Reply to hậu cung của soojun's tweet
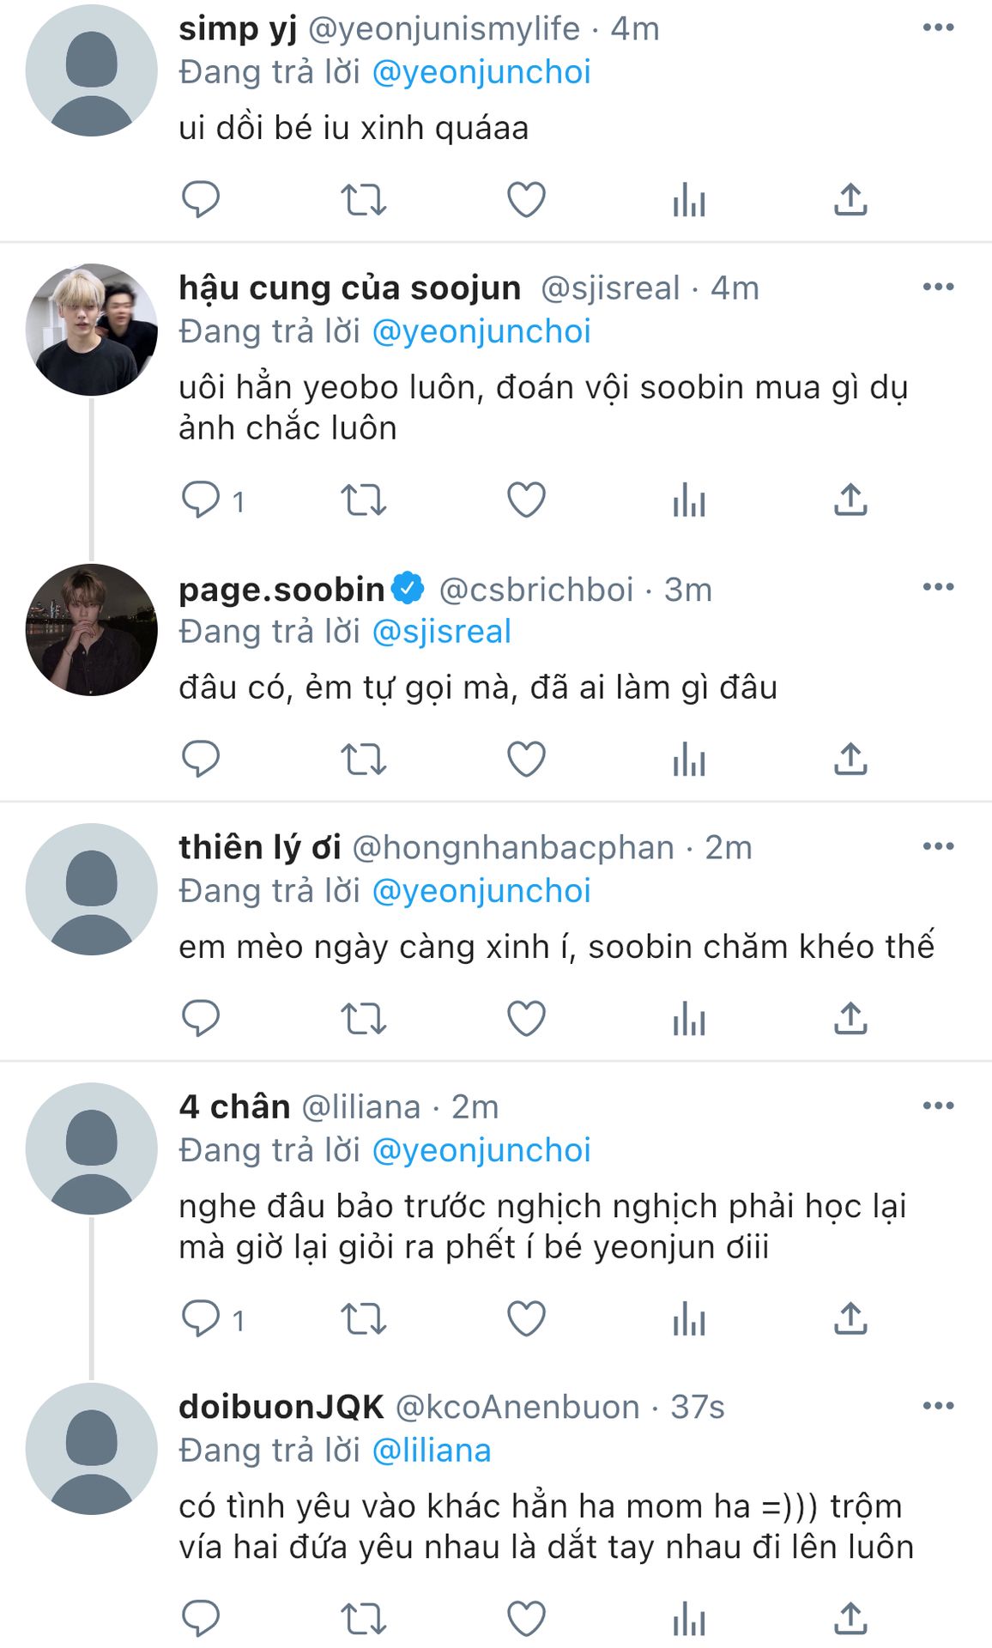Viewport: 992px width, 1648px height. (x=202, y=500)
